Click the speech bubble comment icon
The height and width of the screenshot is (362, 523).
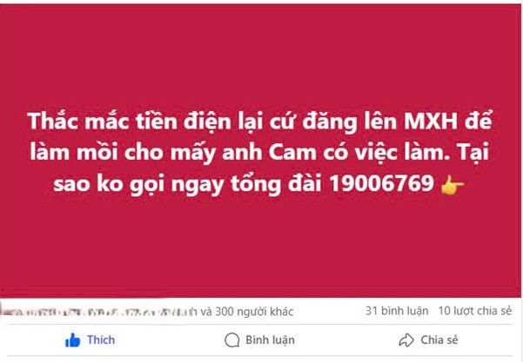232,340
